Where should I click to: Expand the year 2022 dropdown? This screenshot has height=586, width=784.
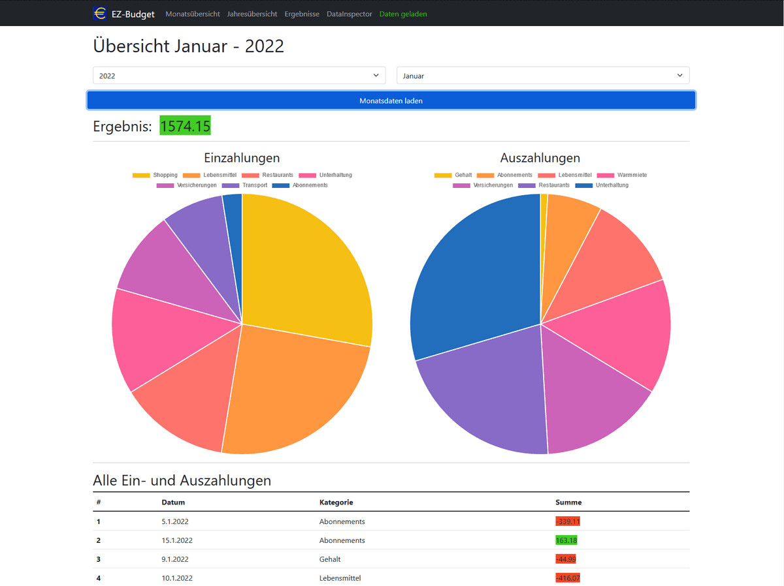point(239,76)
